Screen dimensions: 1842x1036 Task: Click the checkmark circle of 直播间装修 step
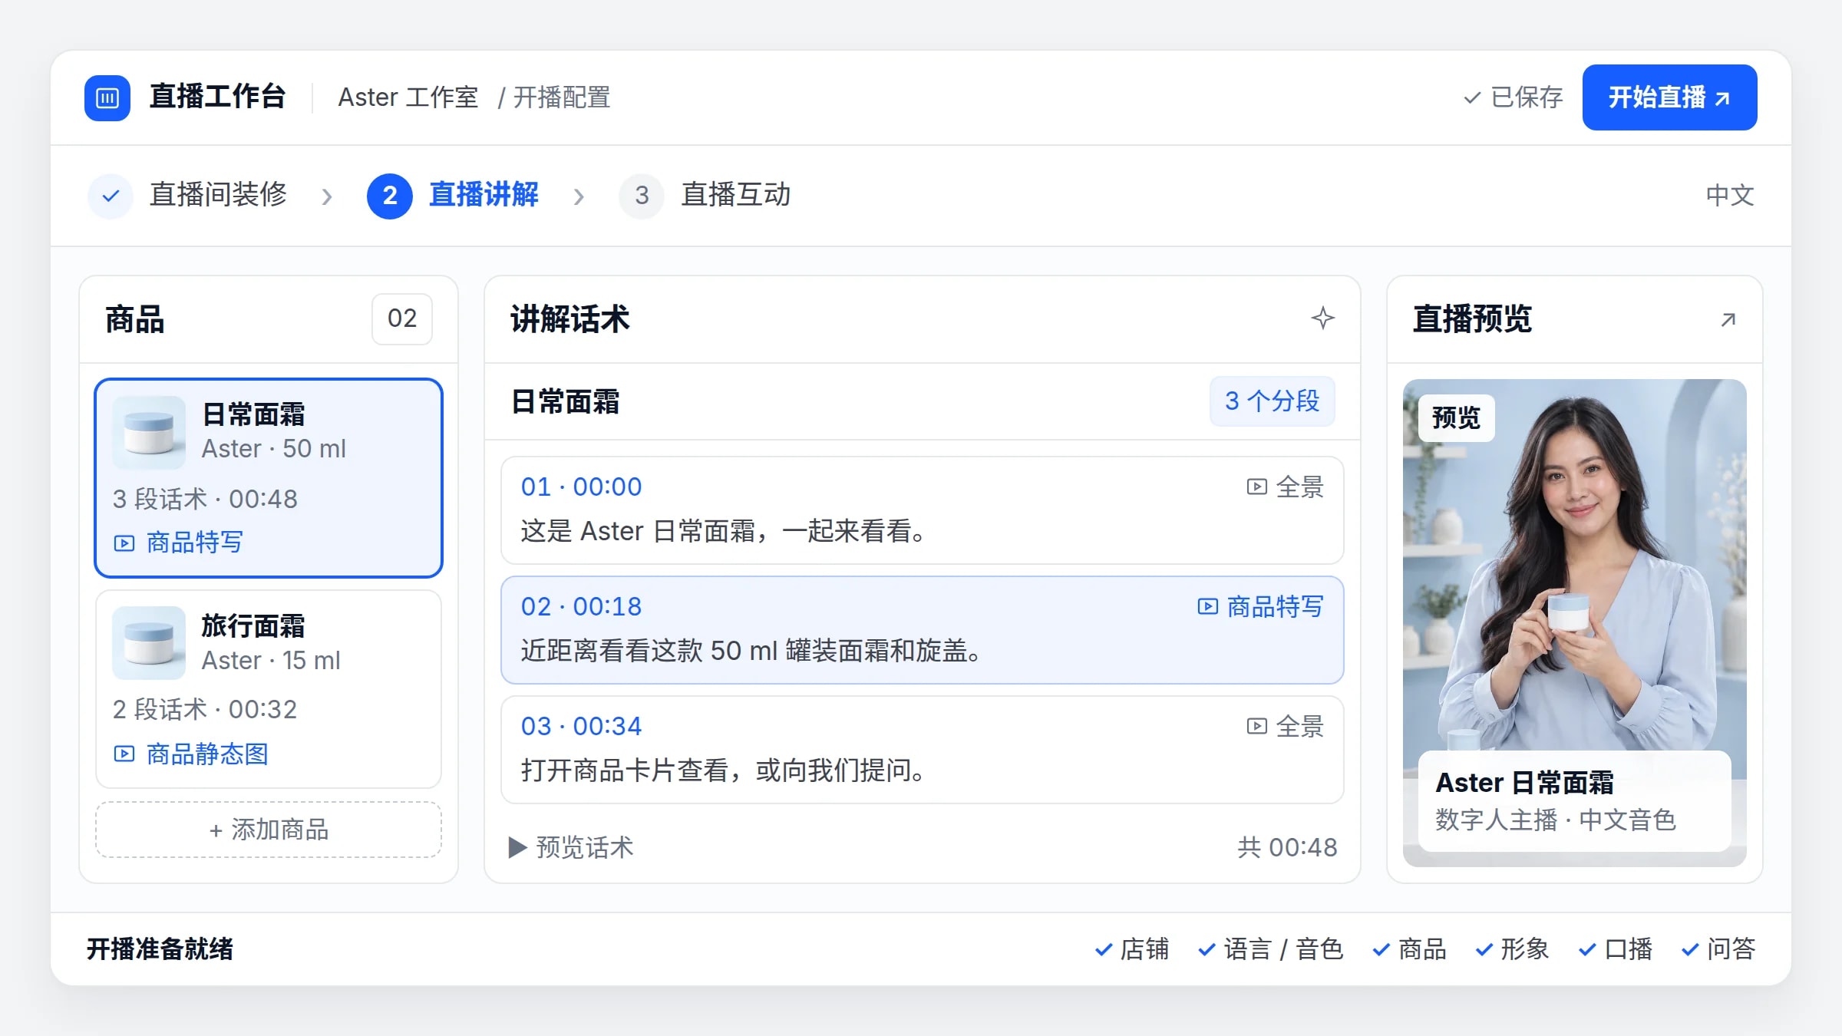(111, 196)
